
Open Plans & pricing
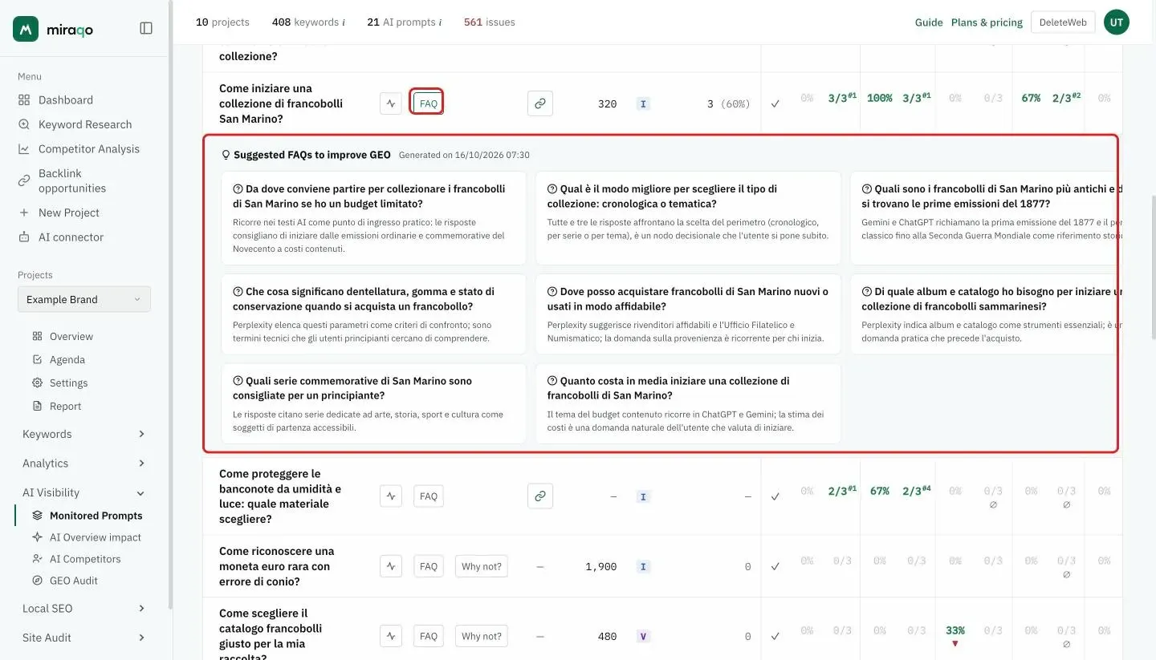coord(987,22)
